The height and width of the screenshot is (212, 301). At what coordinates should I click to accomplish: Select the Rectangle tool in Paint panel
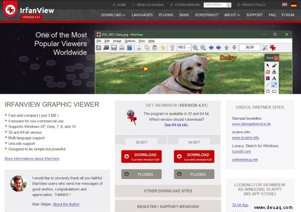(274, 91)
